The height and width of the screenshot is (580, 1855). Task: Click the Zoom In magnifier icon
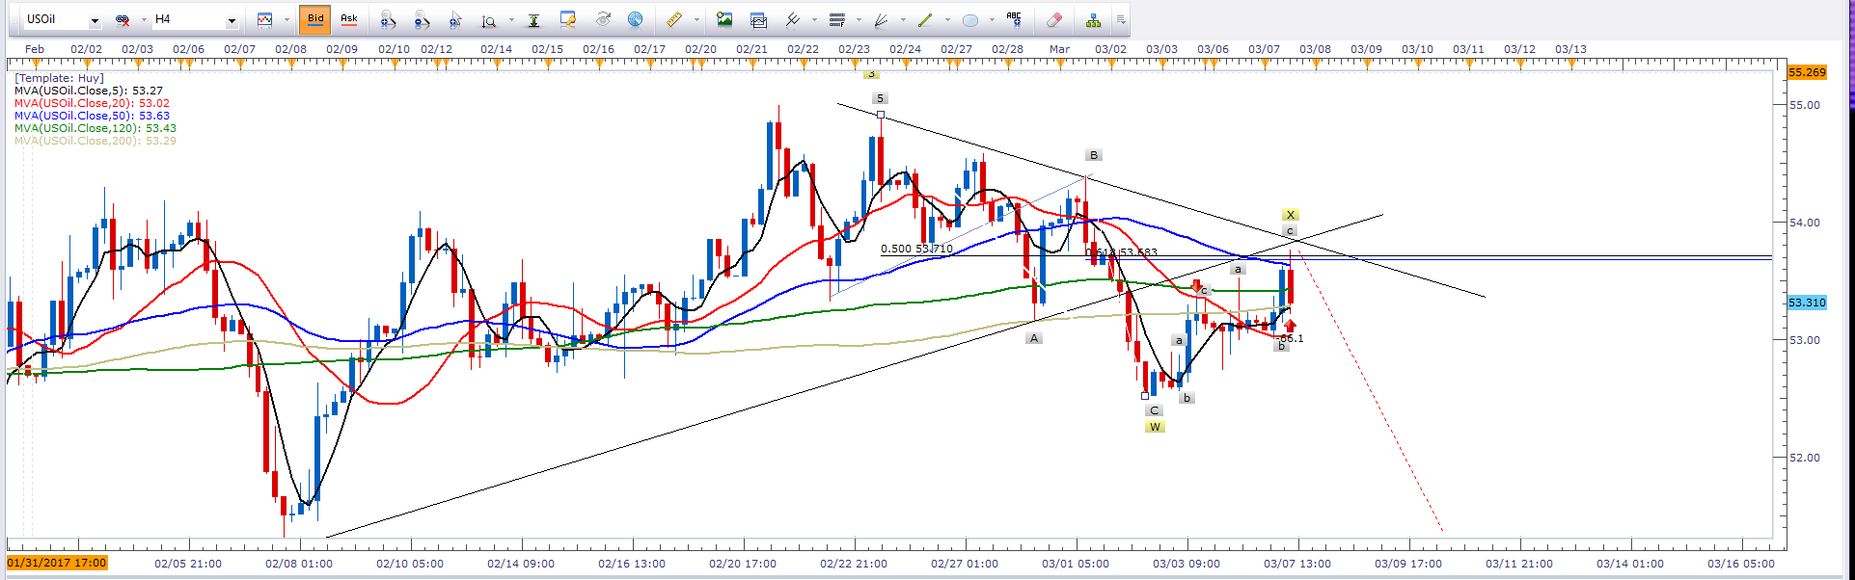point(388,19)
